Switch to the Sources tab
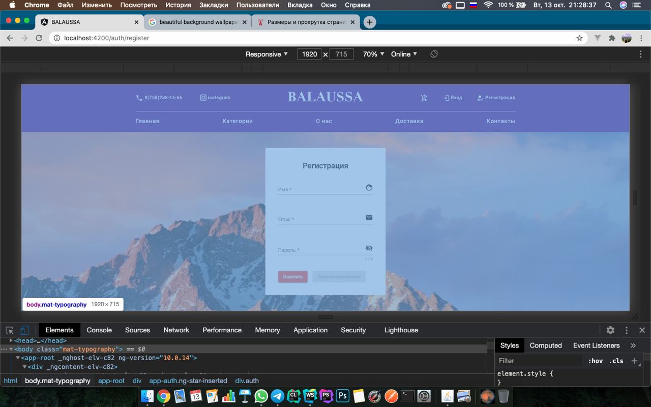 pos(137,330)
